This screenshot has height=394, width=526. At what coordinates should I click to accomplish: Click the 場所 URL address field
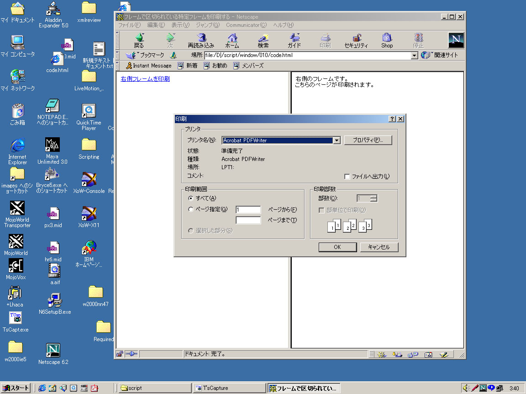coord(308,56)
